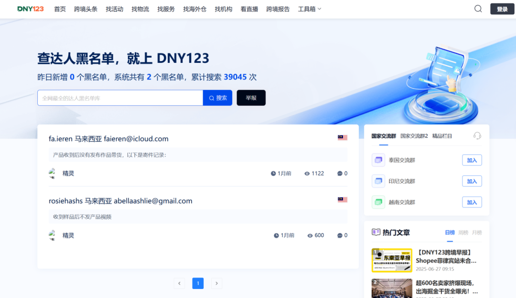Viewport: 516px width, 298px height.
Task: Expand the 工具箱 dropdown menu
Action: click(309, 9)
